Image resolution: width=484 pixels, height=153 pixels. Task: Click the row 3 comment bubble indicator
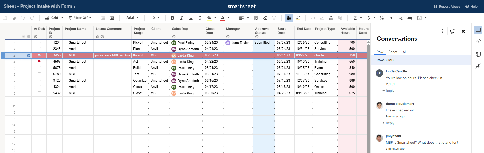[29, 56]
